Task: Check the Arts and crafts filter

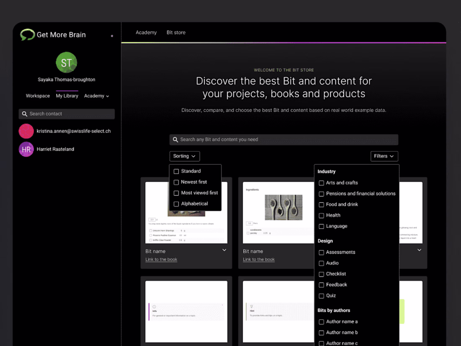Action: pos(321,183)
